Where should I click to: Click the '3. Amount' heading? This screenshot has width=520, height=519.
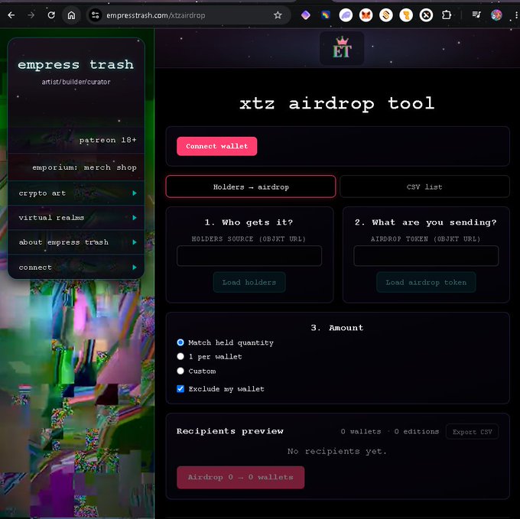tap(337, 328)
